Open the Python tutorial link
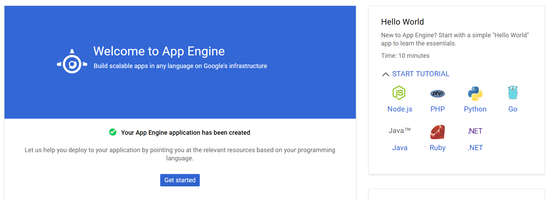The width and height of the screenshot is (559, 199). click(475, 109)
